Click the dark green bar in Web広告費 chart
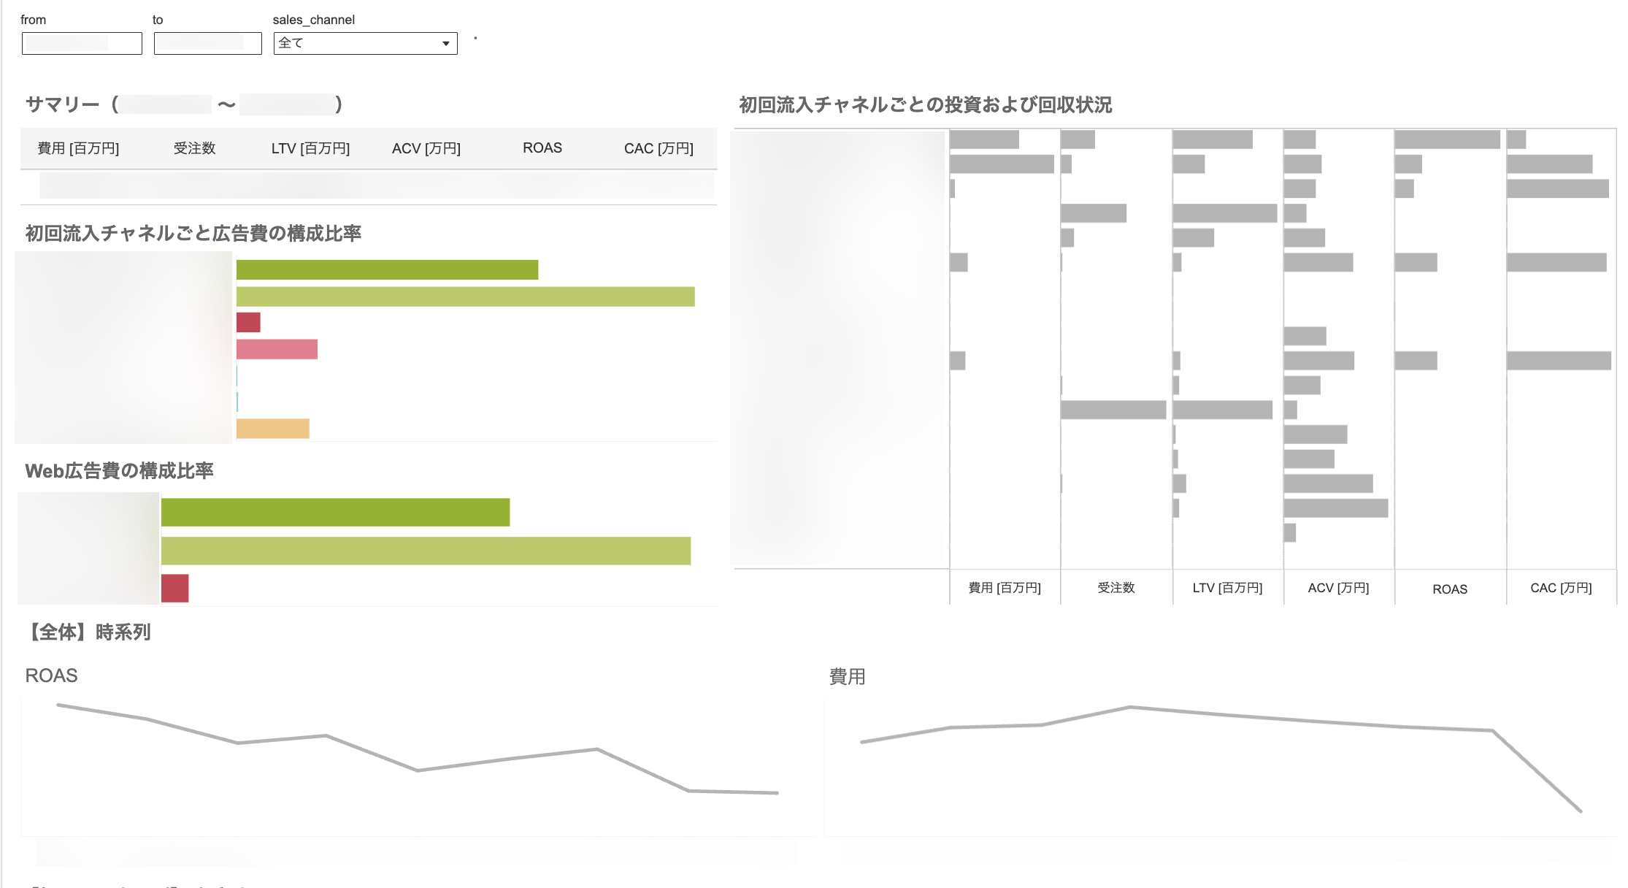This screenshot has width=1628, height=888. point(335,513)
